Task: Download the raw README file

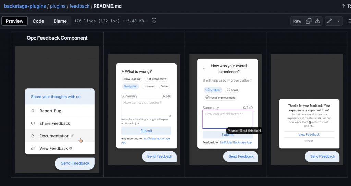Action: (x=317, y=21)
